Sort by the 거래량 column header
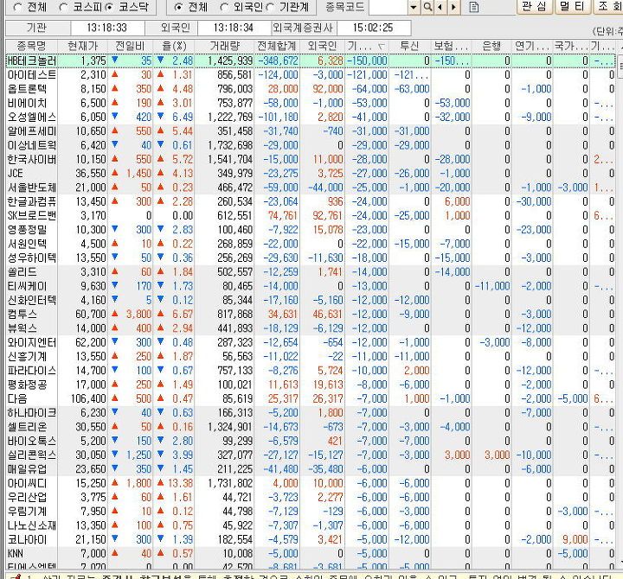 tap(224, 46)
